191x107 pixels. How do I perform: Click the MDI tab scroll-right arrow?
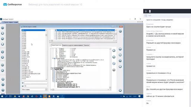[140, 22]
